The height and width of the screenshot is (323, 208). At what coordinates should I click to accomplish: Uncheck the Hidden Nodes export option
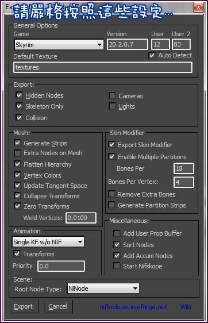point(19,95)
